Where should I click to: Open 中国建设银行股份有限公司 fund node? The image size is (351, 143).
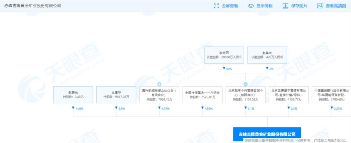point(331,95)
